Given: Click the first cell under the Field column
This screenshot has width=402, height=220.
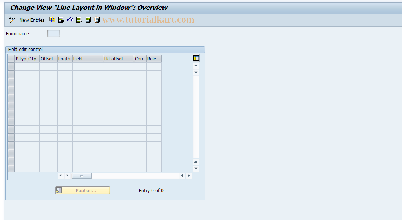Looking at the screenshot, I should coord(88,66).
